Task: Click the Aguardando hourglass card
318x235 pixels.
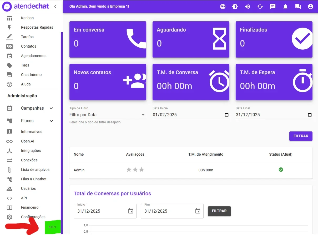Action: [191, 39]
